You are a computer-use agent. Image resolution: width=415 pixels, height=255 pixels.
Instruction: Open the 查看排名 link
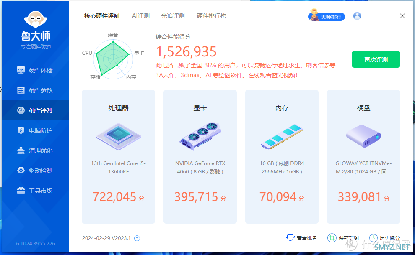point(306,238)
